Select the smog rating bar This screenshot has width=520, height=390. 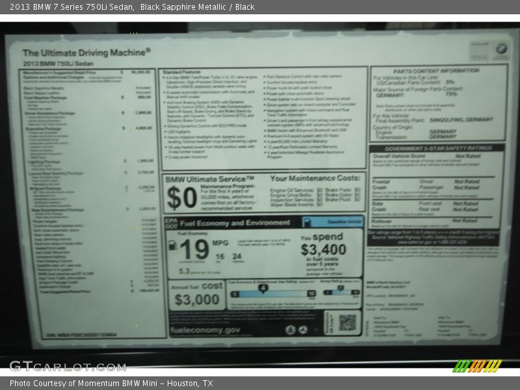(341, 292)
